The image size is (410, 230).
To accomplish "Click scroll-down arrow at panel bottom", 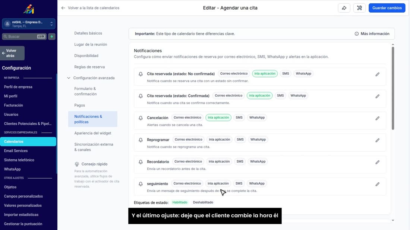I will (393, 221).
